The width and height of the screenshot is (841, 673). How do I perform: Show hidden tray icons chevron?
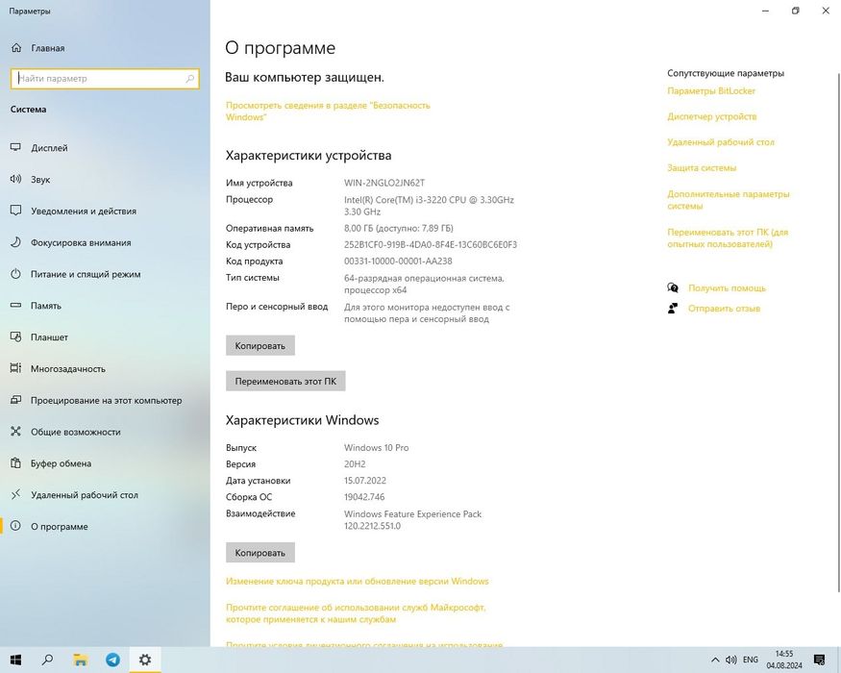click(x=715, y=660)
